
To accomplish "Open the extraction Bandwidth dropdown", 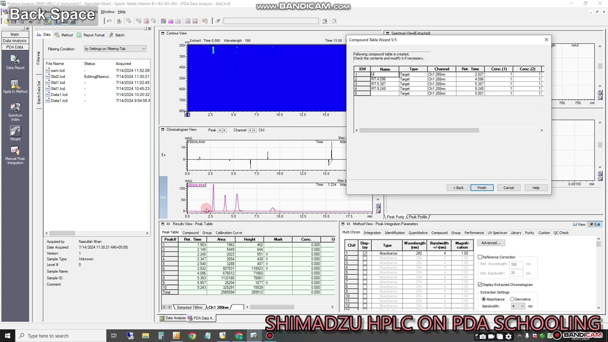I will pos(517,306).
